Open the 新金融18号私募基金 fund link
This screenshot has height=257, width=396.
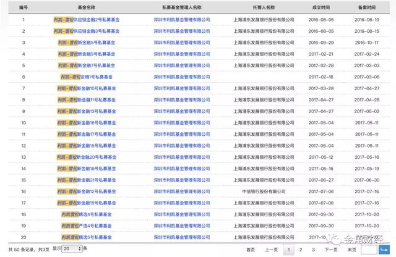[87, 169]
